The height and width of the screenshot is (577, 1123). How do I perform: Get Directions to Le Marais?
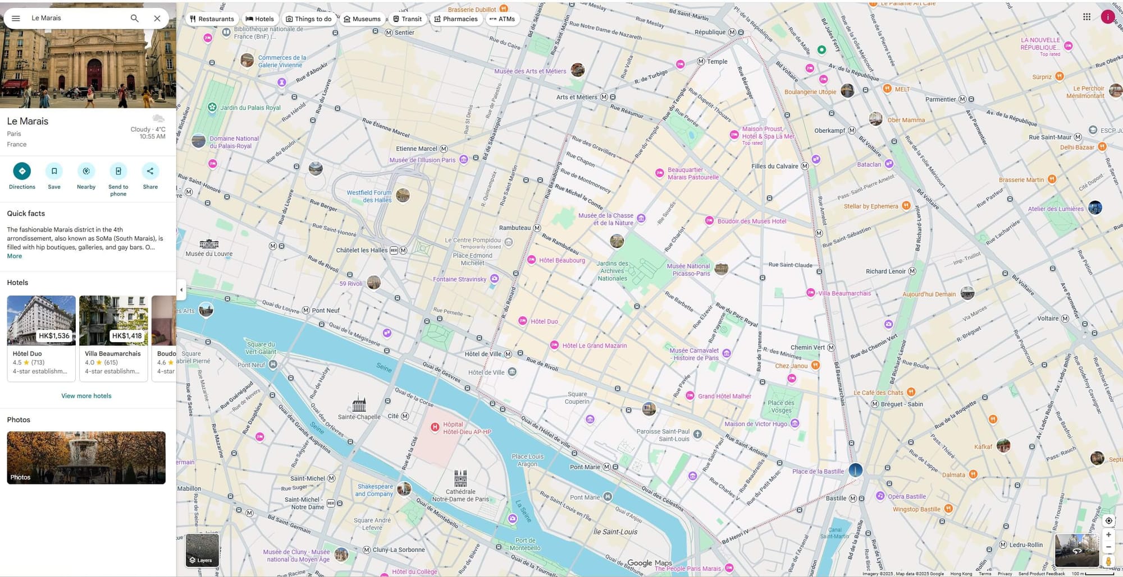(x=22, y=172)
